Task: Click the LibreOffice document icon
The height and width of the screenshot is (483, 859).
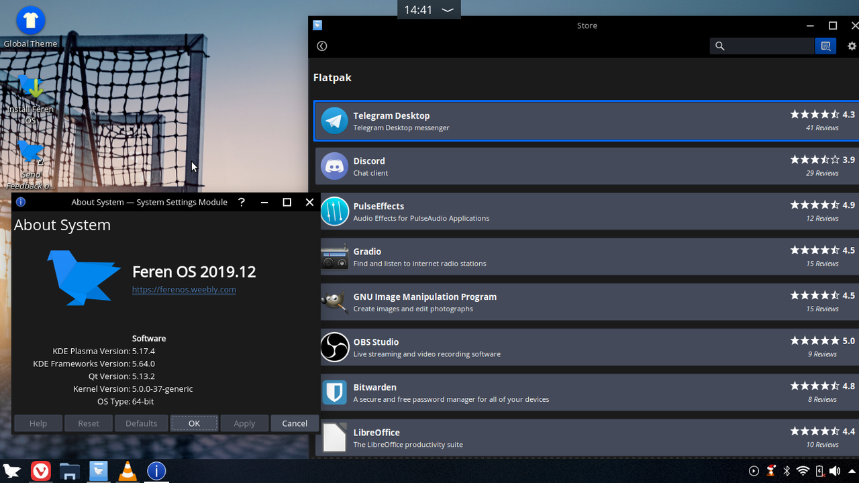Action: pyautogui.click(x=334, y=437)
